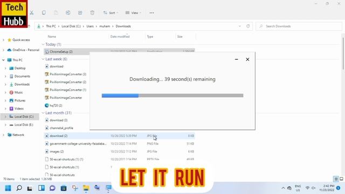Click the Rename icon in toolbar
Viewport: 345px width, 194px height.
(68, 13)
